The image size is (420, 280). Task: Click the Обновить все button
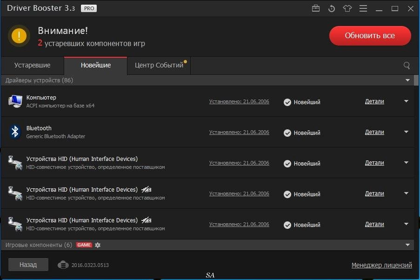pos(370,36)
